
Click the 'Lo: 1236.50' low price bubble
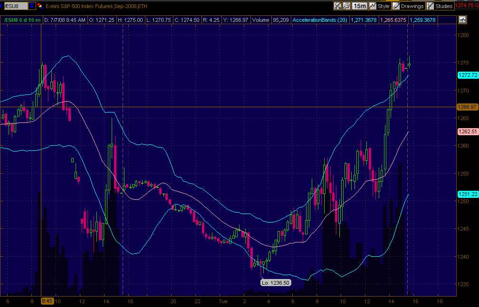pyautogui.click(x=276, y=283)
